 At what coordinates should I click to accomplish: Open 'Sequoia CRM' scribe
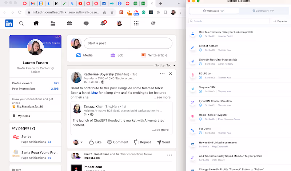[x=207, y=87]
